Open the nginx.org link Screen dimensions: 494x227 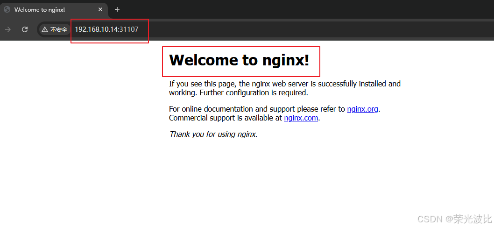click(362, 109)
